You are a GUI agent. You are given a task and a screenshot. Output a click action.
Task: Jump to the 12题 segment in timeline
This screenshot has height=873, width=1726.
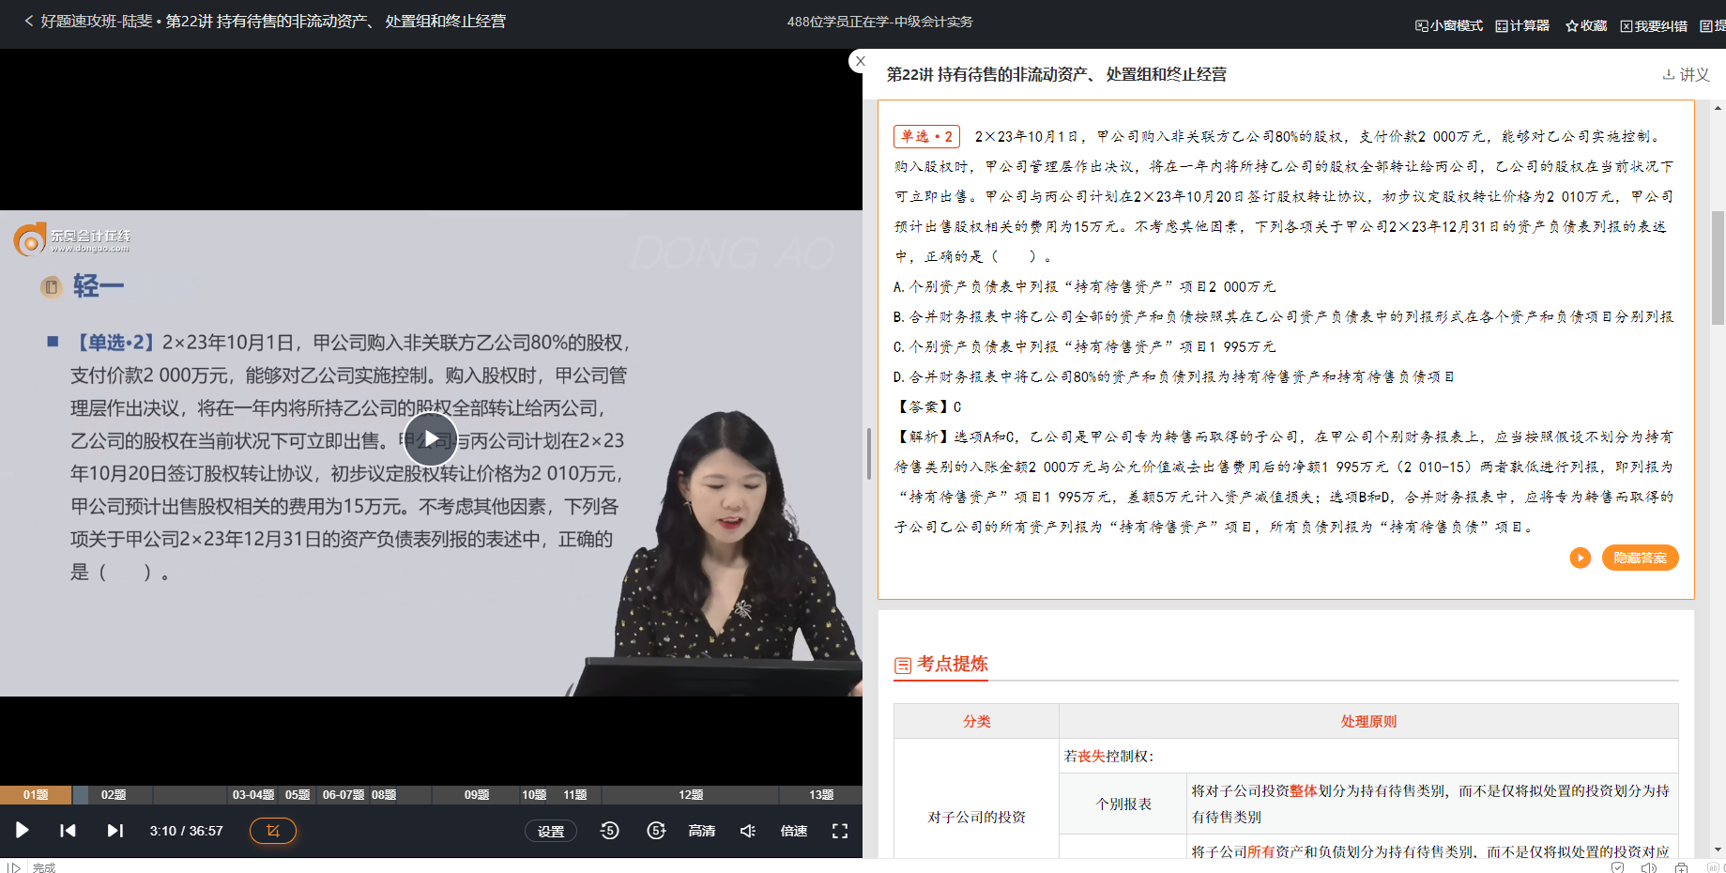(691, 795)
